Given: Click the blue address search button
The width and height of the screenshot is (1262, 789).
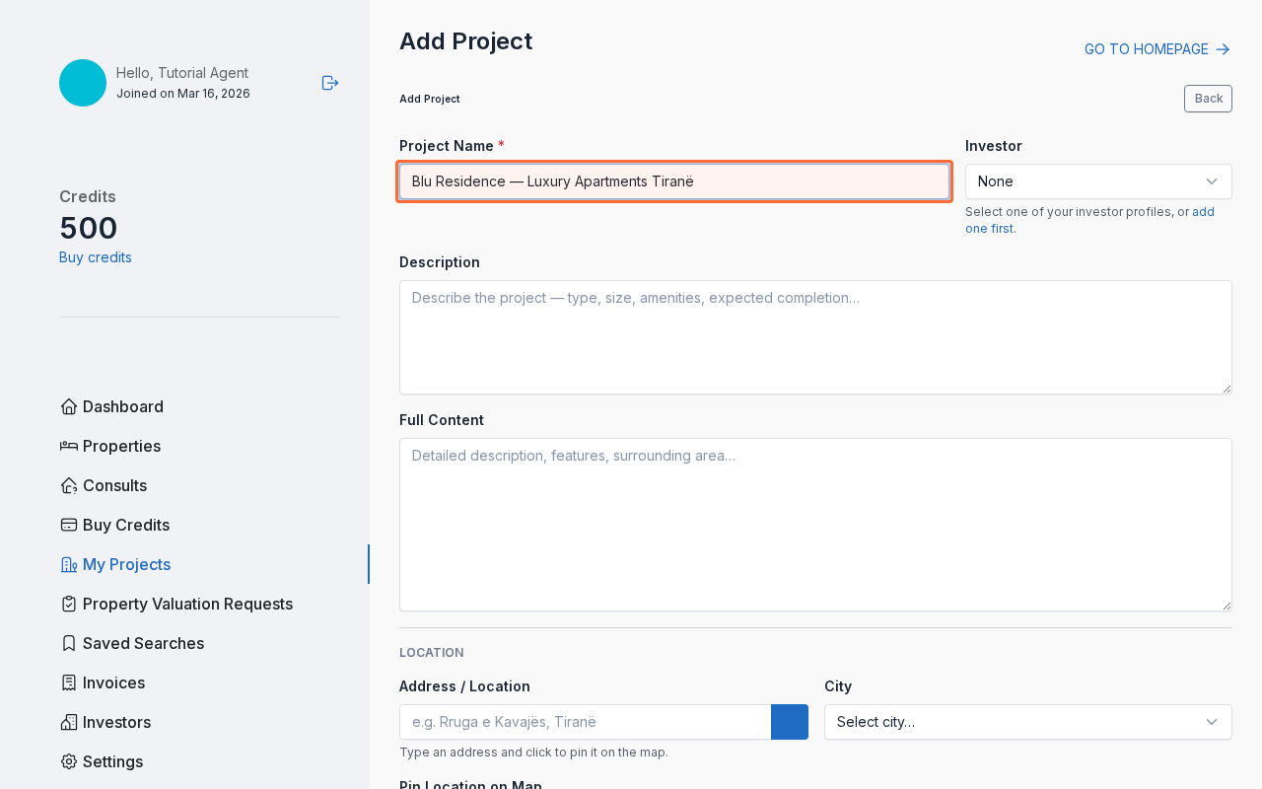Looking at the screenshot, I should point(789,722).
